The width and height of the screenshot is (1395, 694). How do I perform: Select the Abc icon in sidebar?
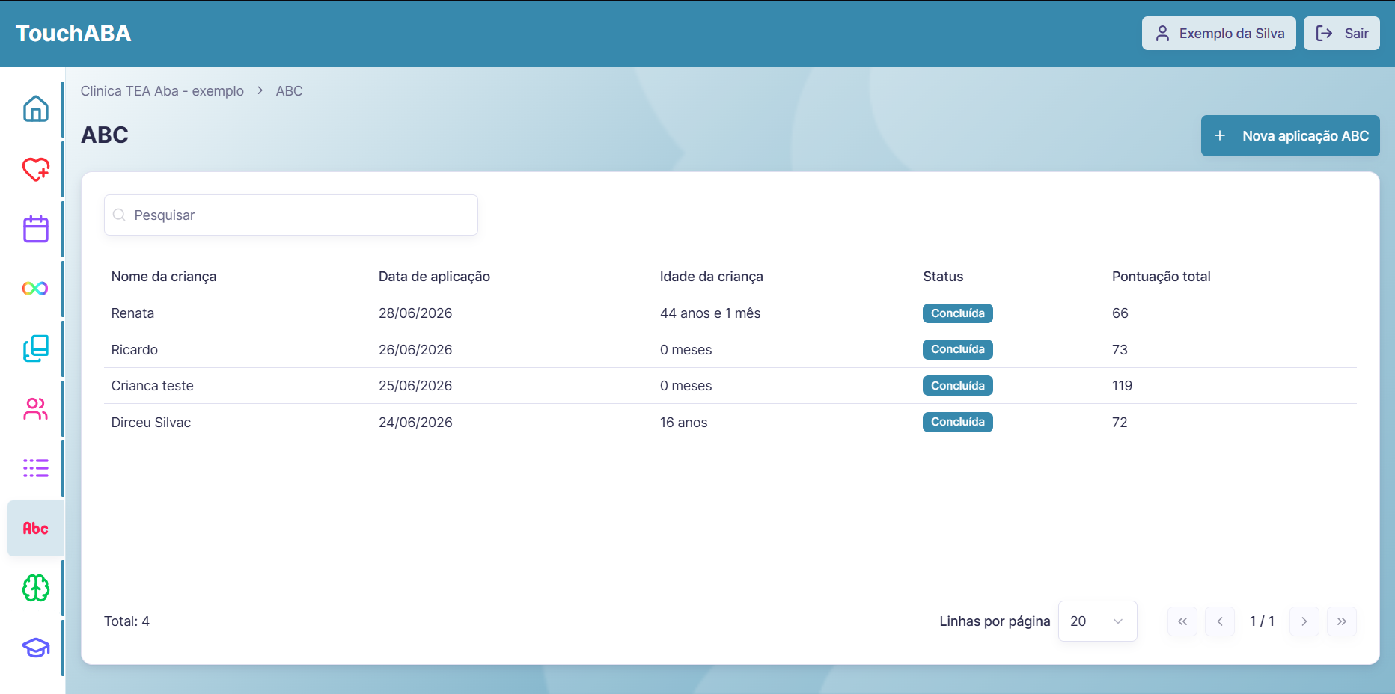35,528
